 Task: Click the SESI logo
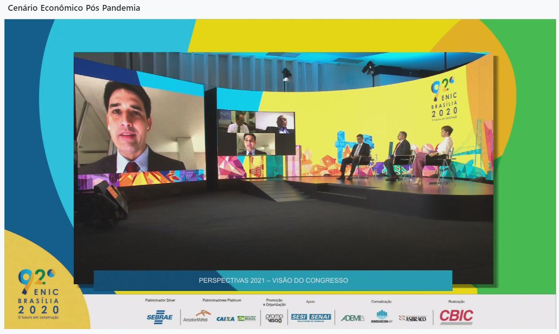(299, 317)
